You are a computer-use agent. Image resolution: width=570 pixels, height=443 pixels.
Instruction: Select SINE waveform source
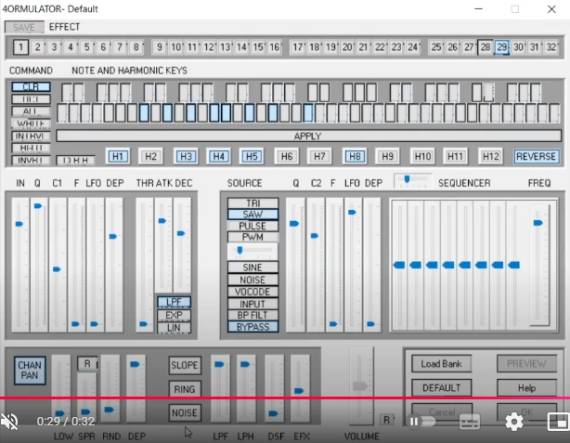(253, 267)
